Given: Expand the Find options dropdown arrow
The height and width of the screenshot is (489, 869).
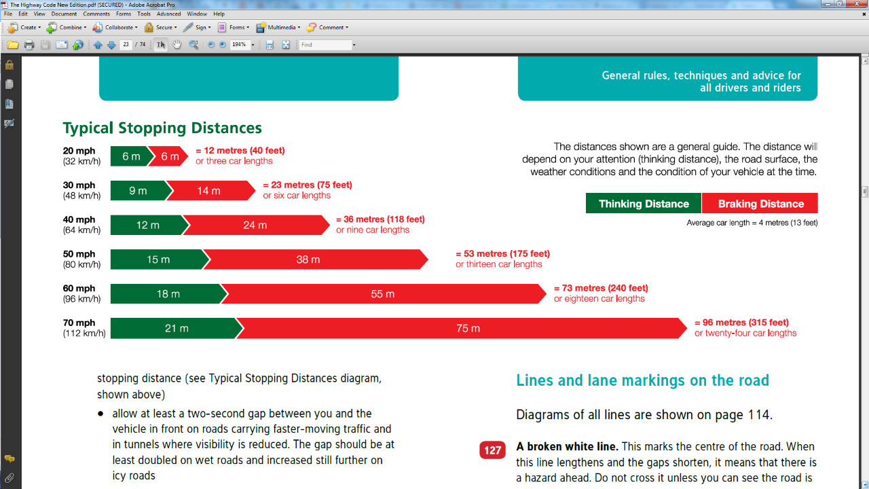Looking at the screenshot, I should point(354,45).
